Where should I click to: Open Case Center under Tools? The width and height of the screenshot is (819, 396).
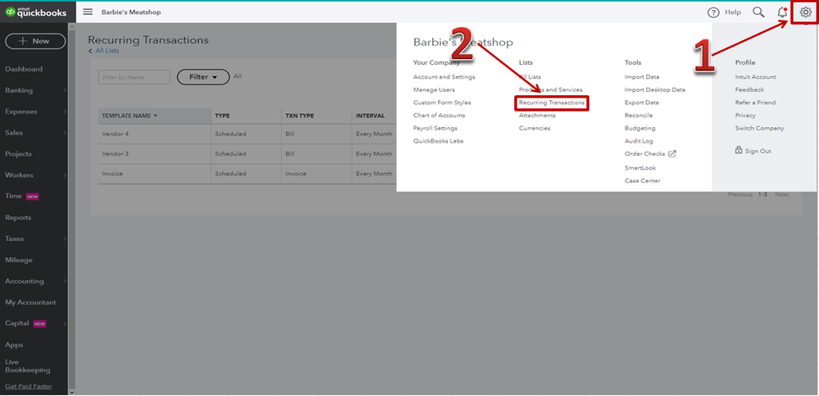tap(643, 180)
